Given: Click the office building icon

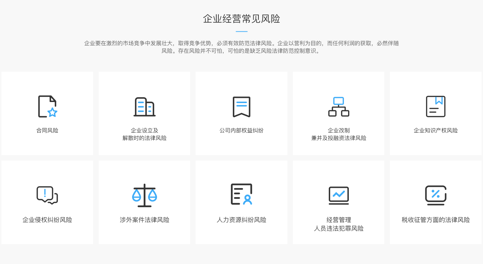Looking at the screenshot, I should tap(144, 107).
